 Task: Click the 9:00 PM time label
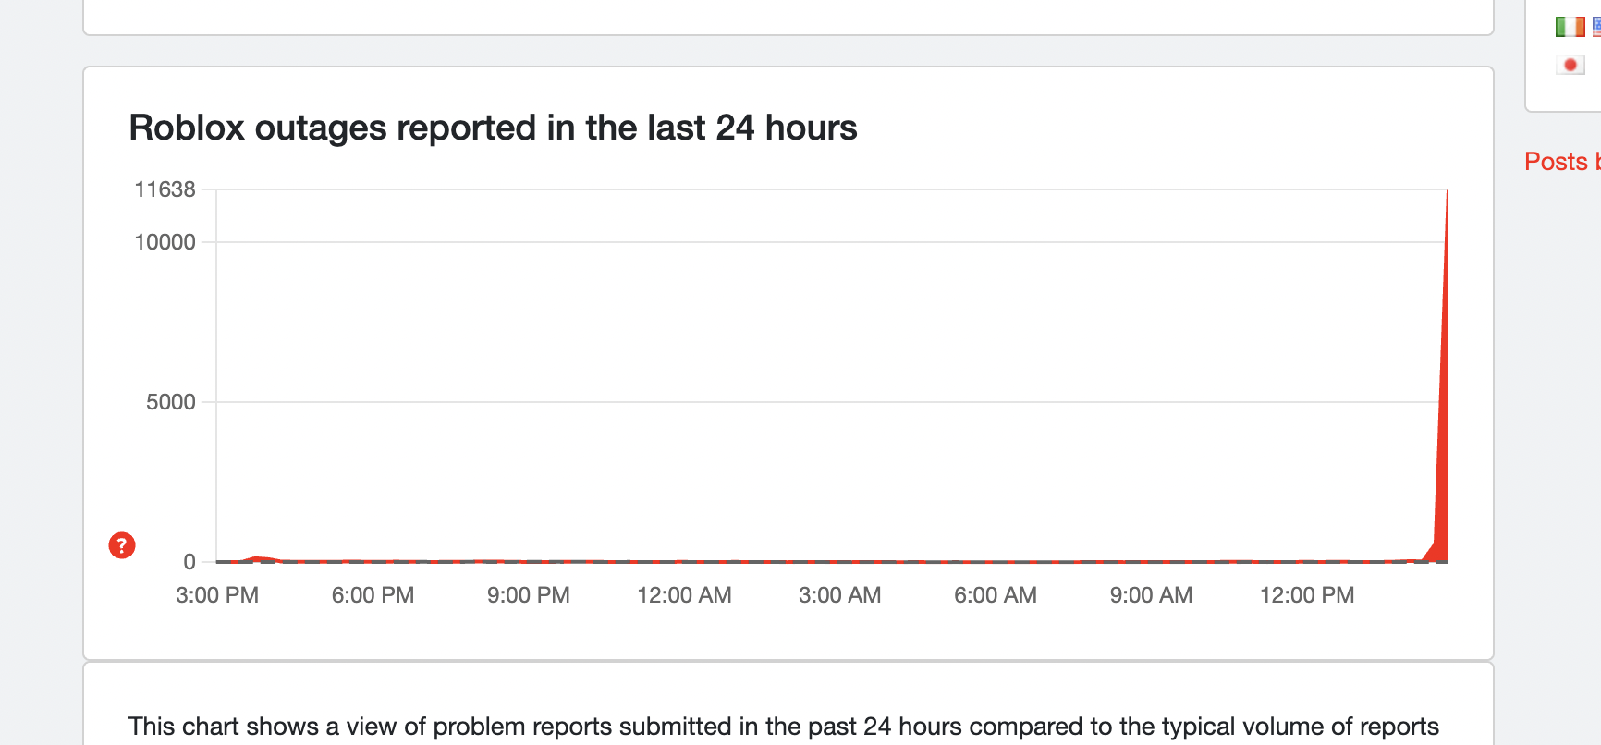coord(529,595)
